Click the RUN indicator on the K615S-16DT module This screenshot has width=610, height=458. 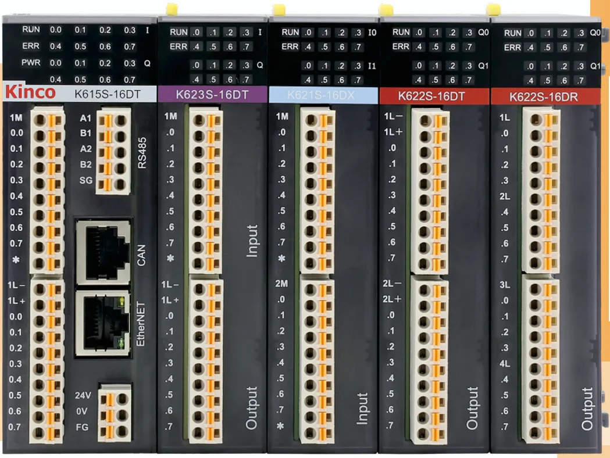[31, 29]
